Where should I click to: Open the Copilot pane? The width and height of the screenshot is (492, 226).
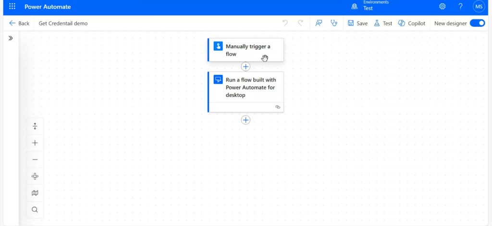coord(412,23)
